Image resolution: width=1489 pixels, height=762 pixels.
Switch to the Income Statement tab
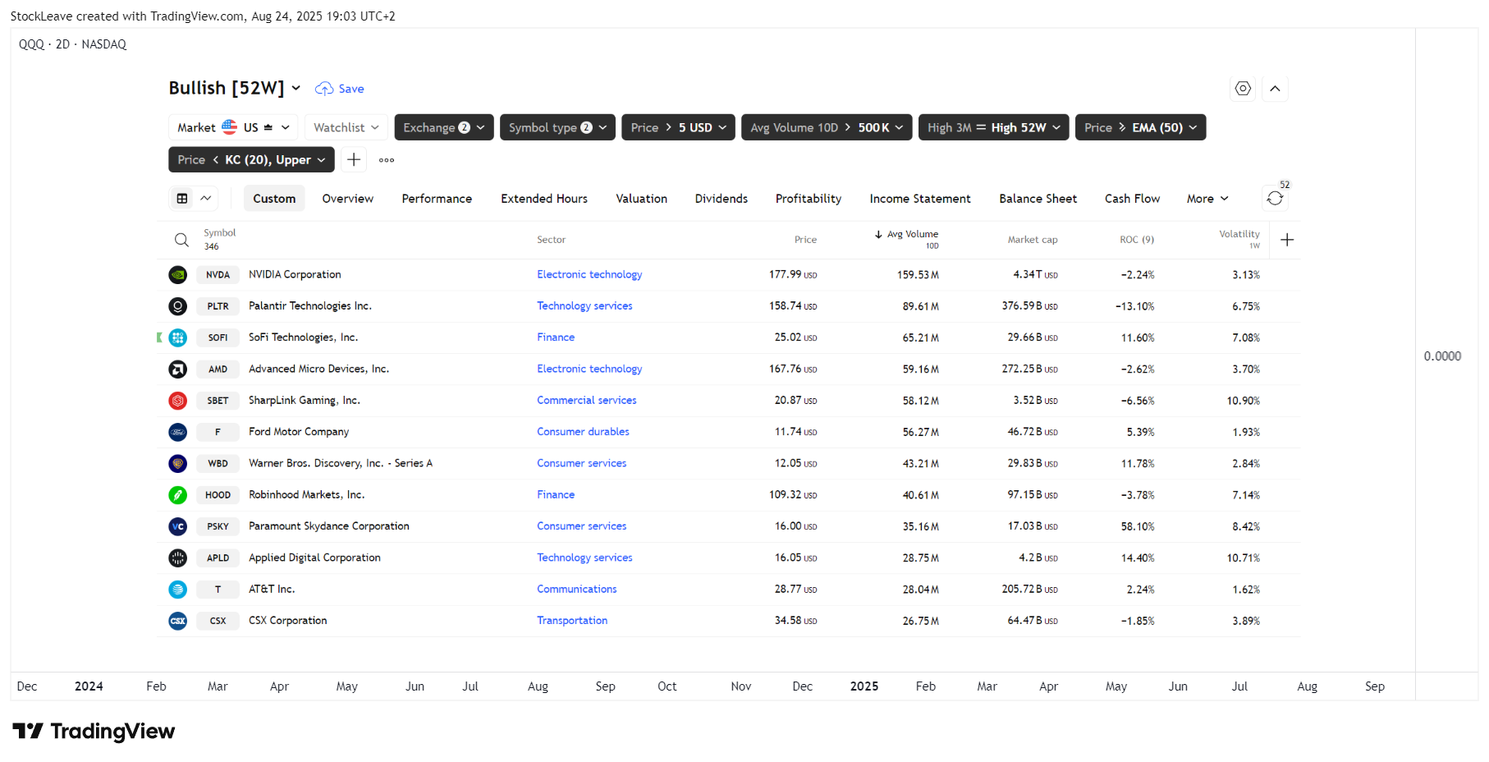pos(920,199)
